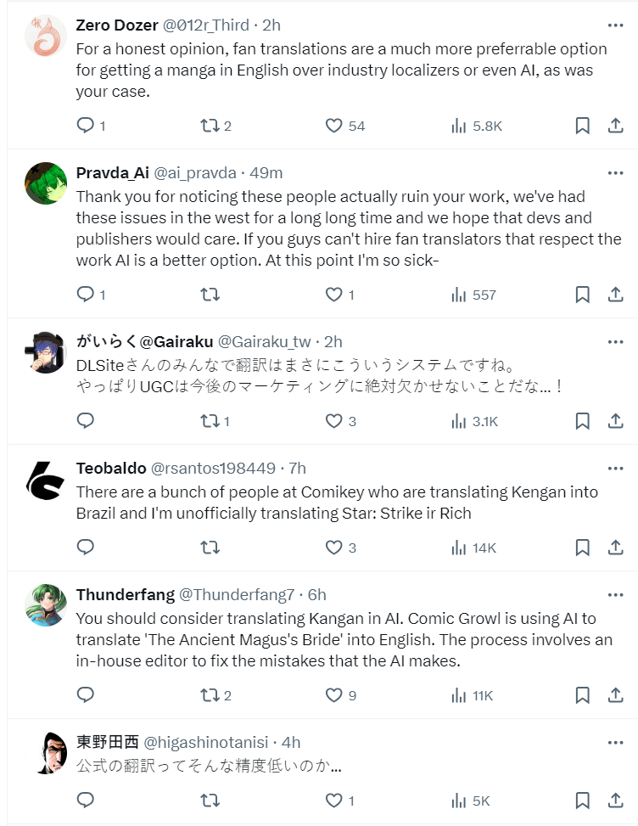Reply to Zero Dozer's tweet

(x=86, y=126)
